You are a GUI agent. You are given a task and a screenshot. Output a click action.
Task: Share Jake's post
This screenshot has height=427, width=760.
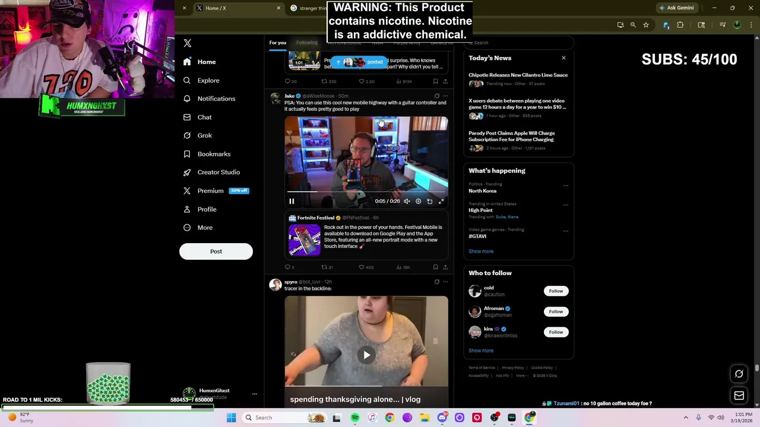[445, 267]
